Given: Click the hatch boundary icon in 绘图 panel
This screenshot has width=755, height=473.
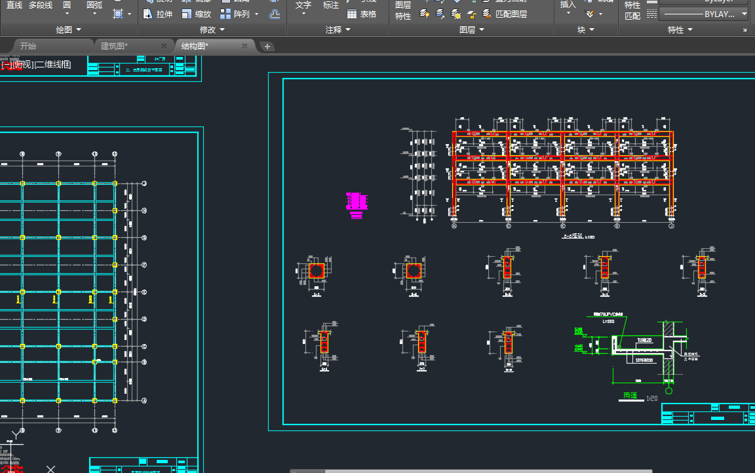Looking at the screenshot, I should click(118, 14).
